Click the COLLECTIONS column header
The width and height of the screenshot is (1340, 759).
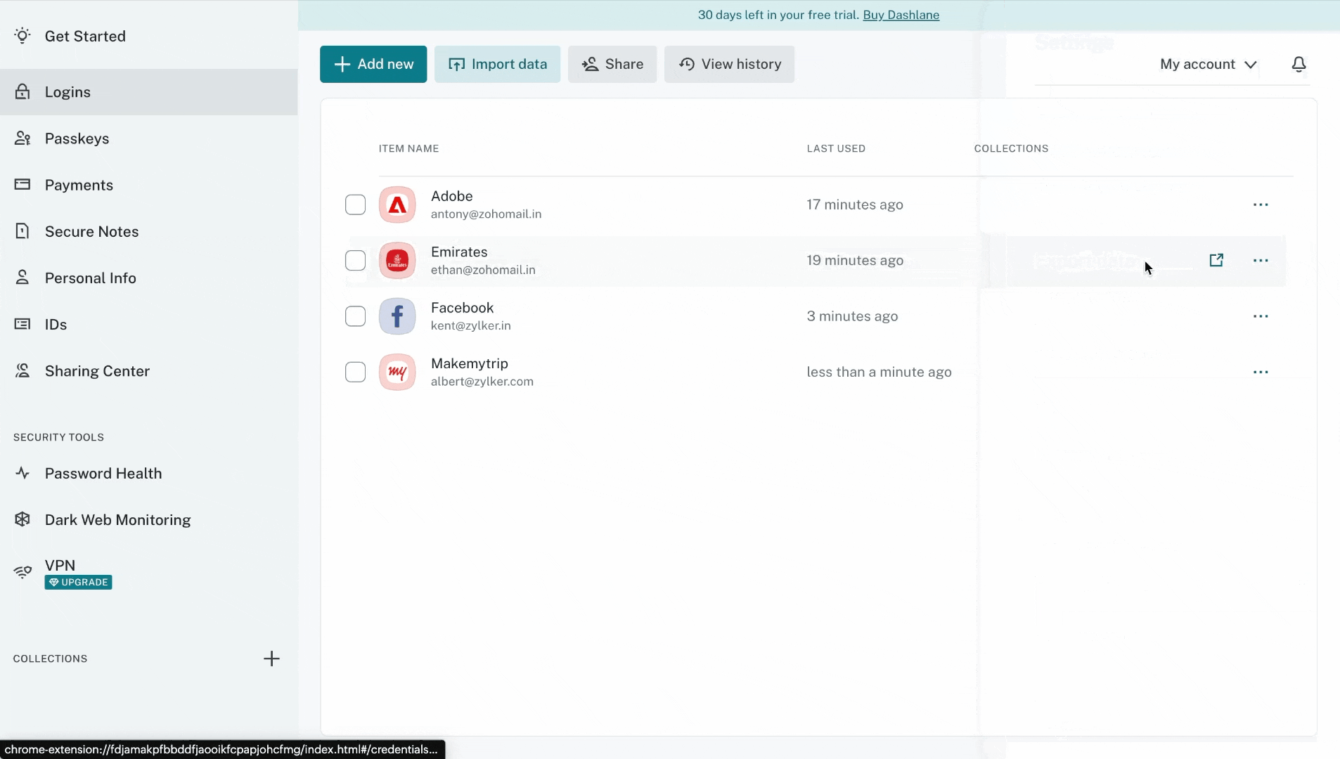pos(1011,148)
